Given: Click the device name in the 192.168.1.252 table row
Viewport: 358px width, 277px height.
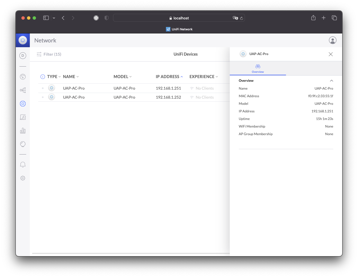Looking at the screenshot, I should pyautogui.click(x=74, y=97).
